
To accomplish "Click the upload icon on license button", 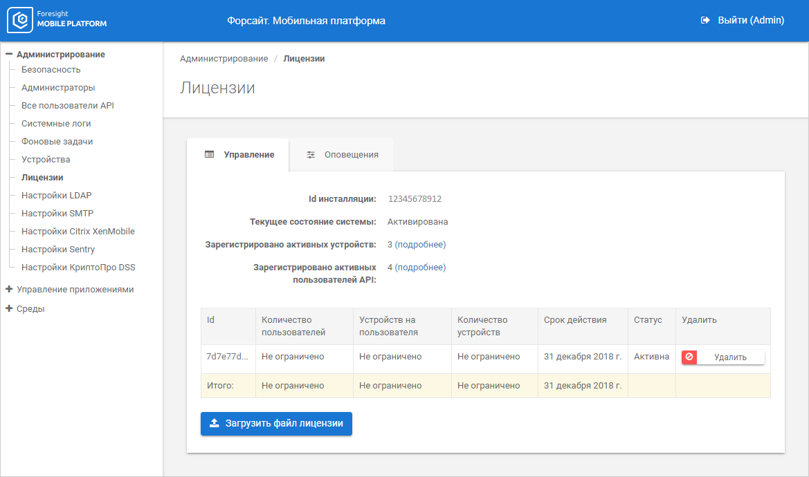I will (215, 423).
